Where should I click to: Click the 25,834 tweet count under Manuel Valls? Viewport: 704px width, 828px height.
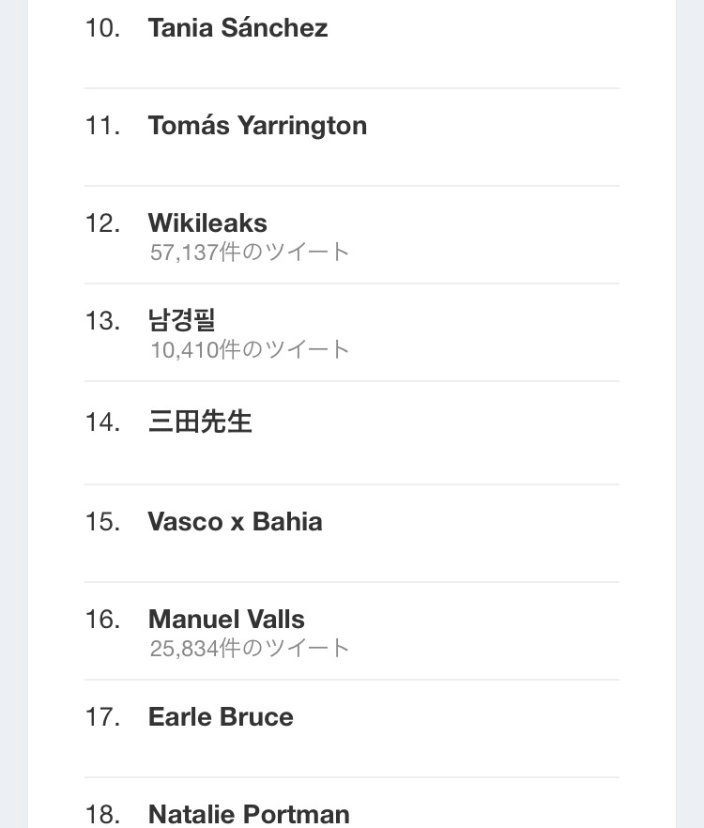pos(250,648)
